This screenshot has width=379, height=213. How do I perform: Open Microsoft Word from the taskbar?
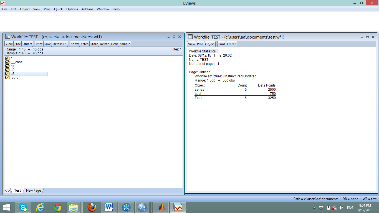pyautogui.click(x=109, y=207)
